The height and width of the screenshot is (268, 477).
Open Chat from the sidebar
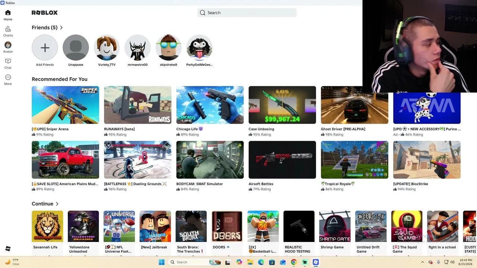[x=8, y=64]
